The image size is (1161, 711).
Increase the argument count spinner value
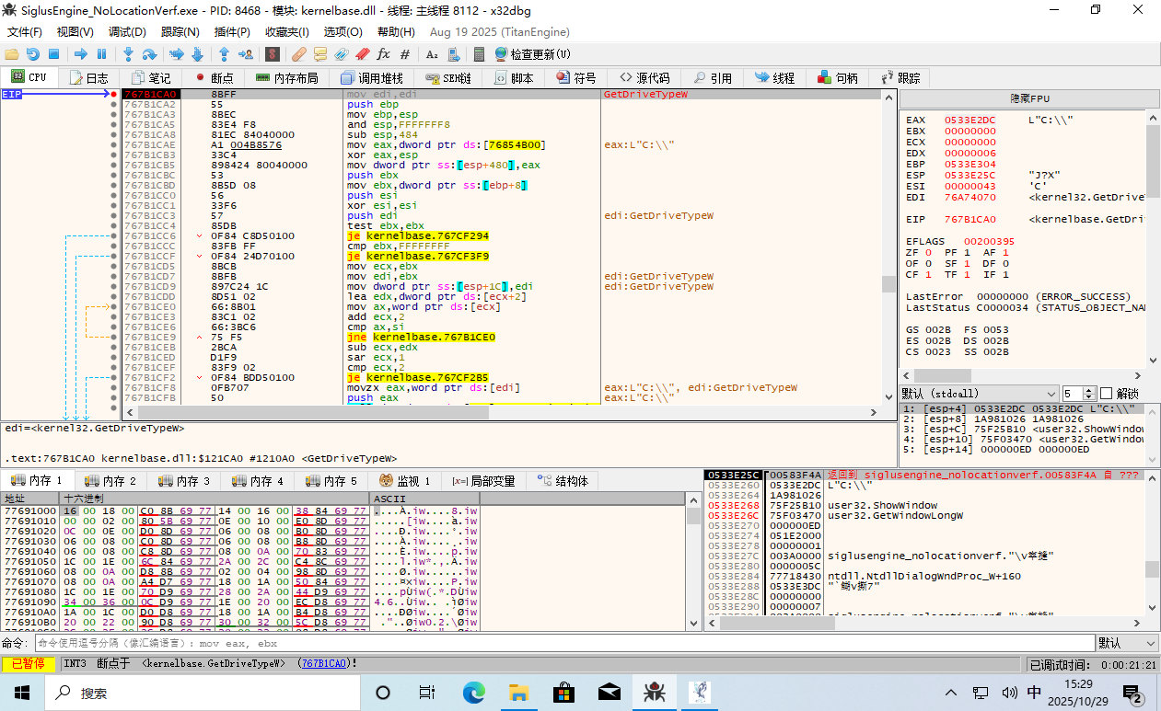pos(1089,390)
